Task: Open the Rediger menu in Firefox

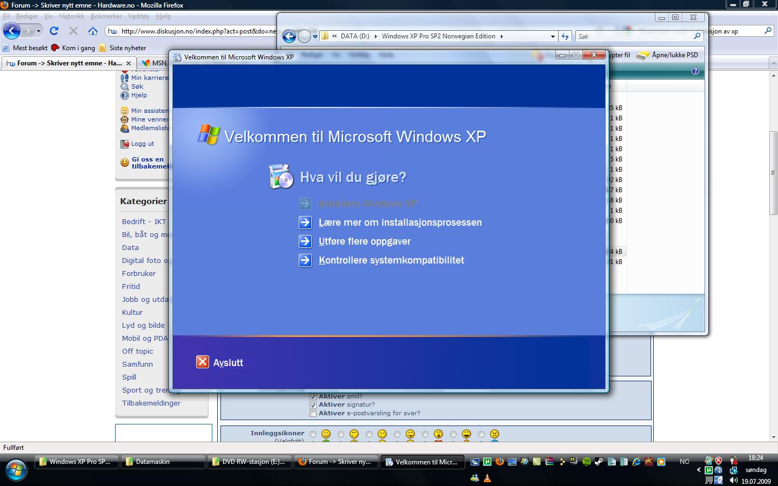Action: tap(27, 16)
